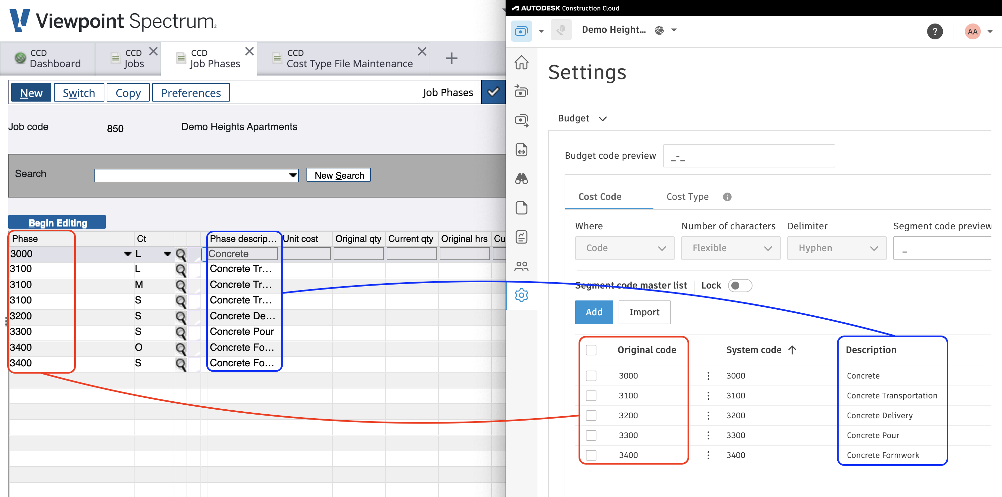Screen dimensions: 1002x497
Task: Click the Cost Type info icon
Action: [727, 197]
